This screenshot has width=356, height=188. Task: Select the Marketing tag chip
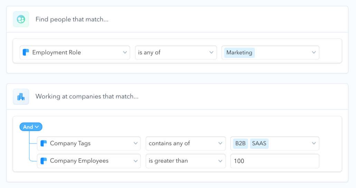coord(239,53)
